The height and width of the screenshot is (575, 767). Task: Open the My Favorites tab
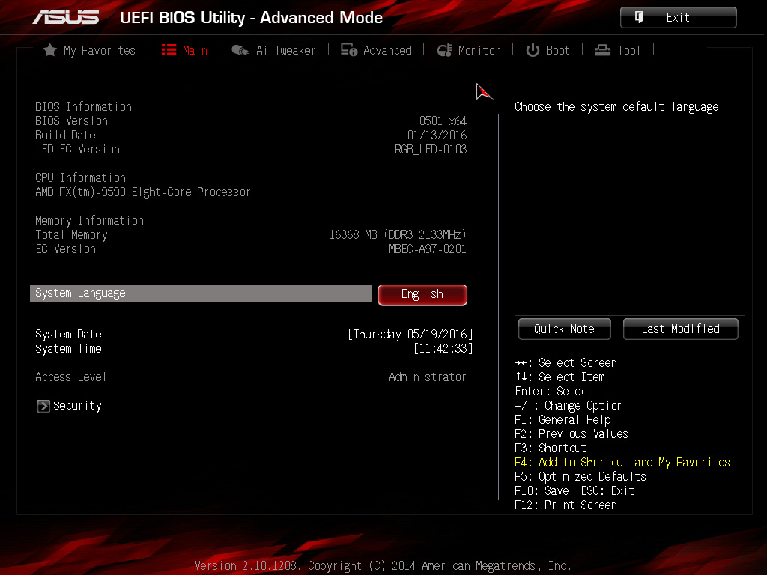(90, 50)
